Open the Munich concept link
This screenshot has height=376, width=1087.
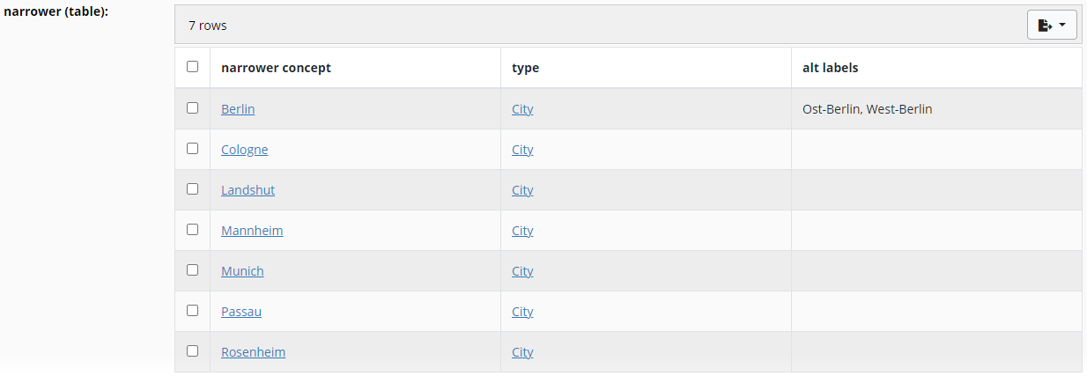[242, 271]
